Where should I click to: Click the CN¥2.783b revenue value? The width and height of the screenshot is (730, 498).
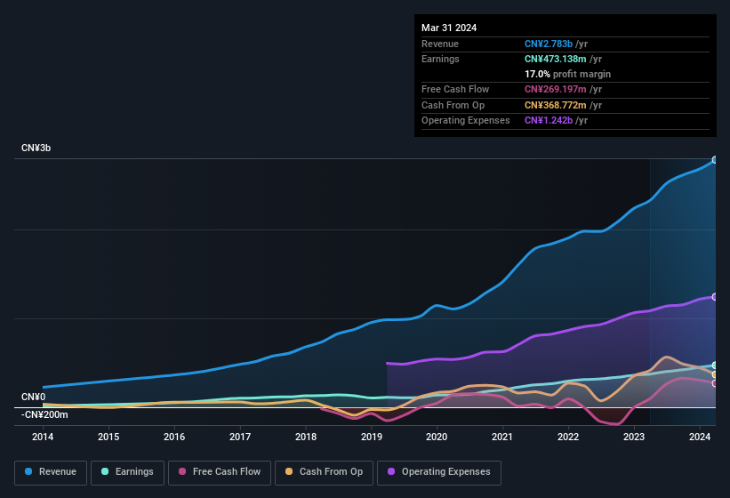click(549, 44)
